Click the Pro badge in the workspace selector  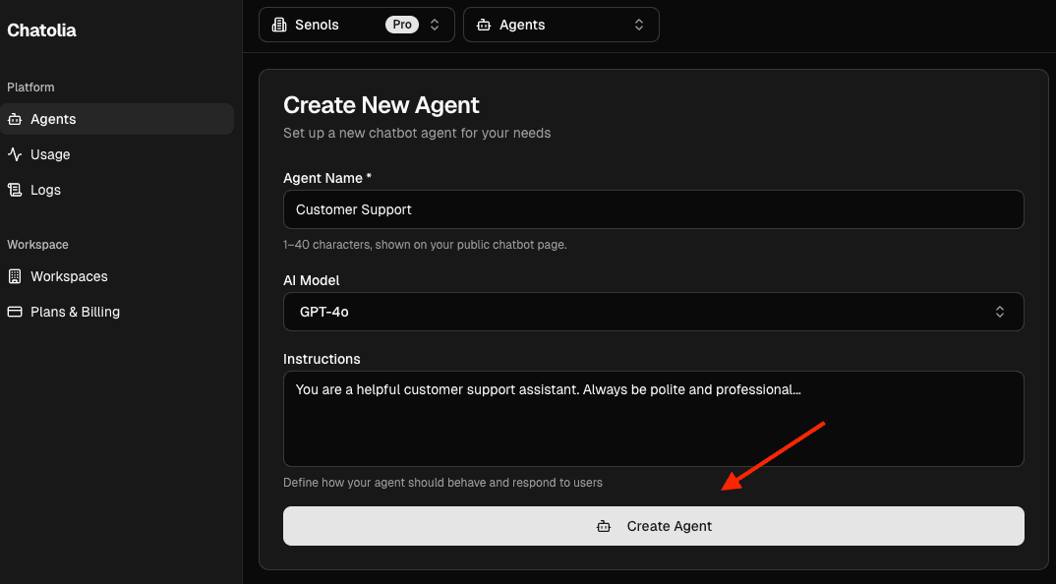403,24
